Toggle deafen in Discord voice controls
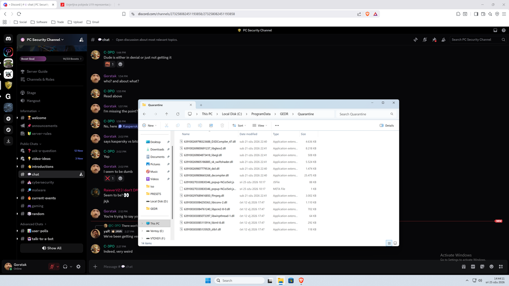509x286 pixels. (65, 267)
